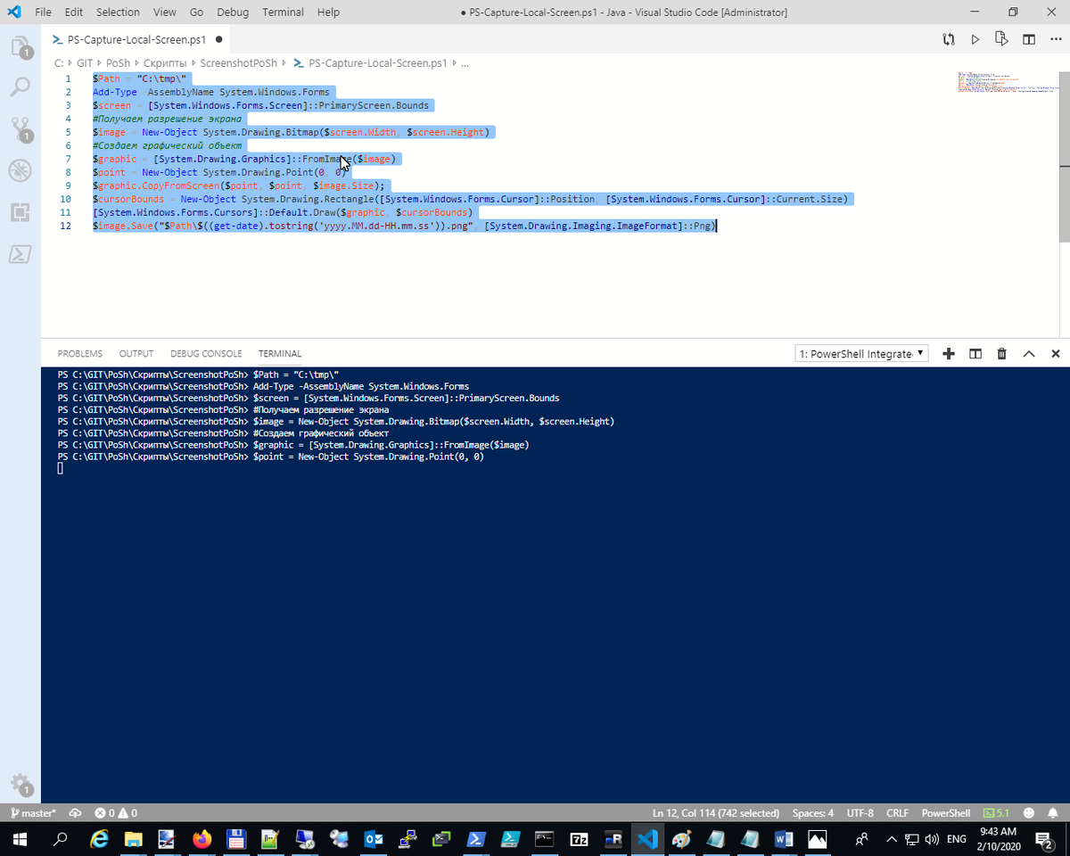Change line endings via 'CRLF'
The width and height of the screenshot is (1070, 856).
897,813
